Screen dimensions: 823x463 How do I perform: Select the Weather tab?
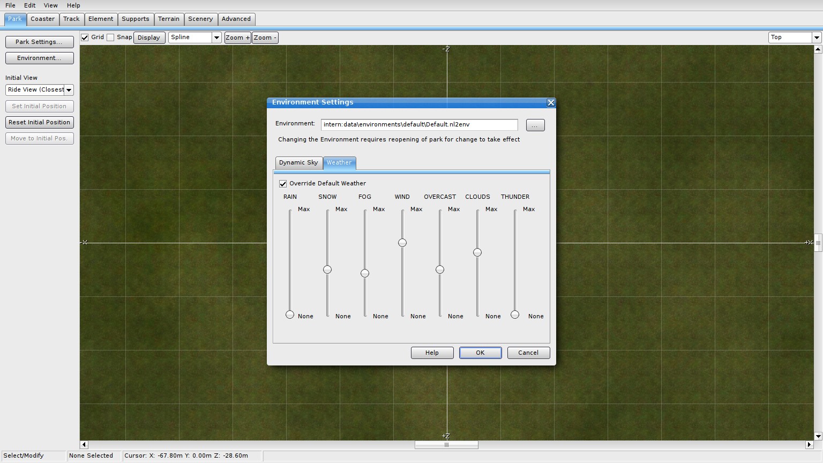(x=339, y=163)
